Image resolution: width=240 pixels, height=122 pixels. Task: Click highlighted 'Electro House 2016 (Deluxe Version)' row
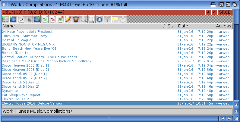tap(117, 103)
